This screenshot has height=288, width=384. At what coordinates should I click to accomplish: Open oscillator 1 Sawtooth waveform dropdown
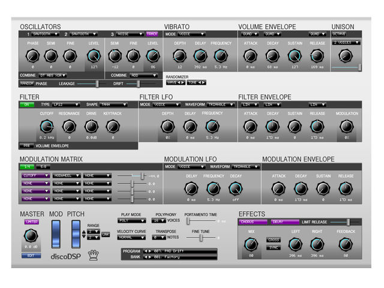click(46, 34)
